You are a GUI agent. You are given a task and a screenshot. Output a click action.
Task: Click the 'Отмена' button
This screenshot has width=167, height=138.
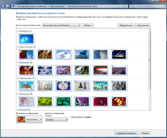pyautogui.click(x=145, y=133)
